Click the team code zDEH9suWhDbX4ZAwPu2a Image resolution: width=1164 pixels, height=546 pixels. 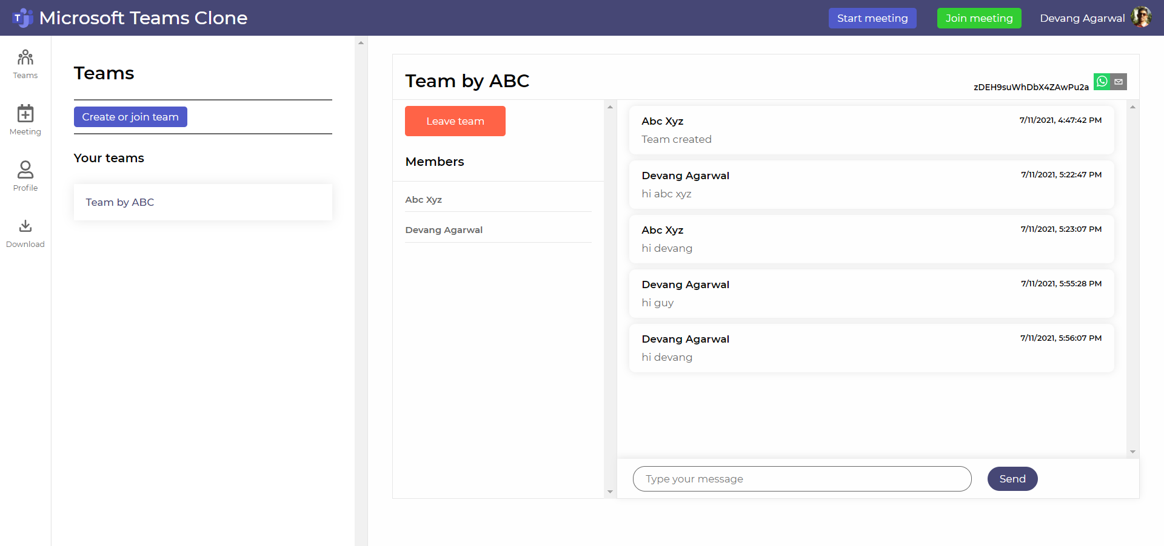tap(1031, 87)
